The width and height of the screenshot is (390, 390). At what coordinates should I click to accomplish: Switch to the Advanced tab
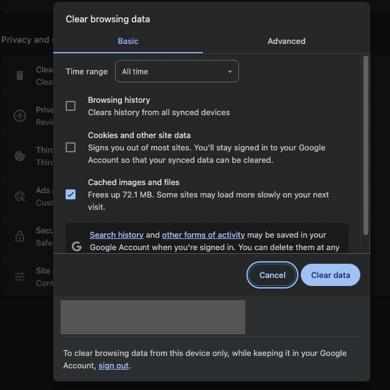286,41
